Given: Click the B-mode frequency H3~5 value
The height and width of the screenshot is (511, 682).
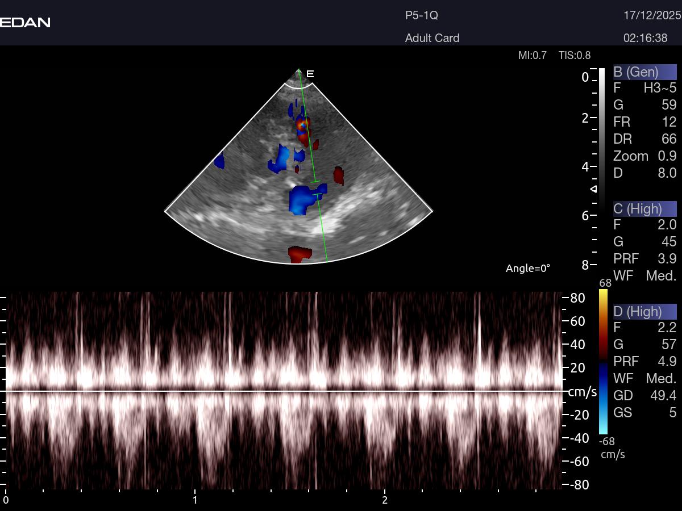Looking at the screenshot, I should pos(659,88).
